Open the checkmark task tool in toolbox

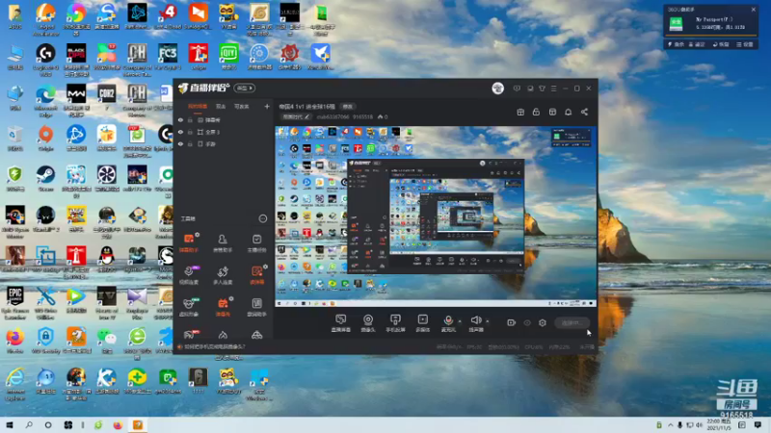click(x=256, y=242)
